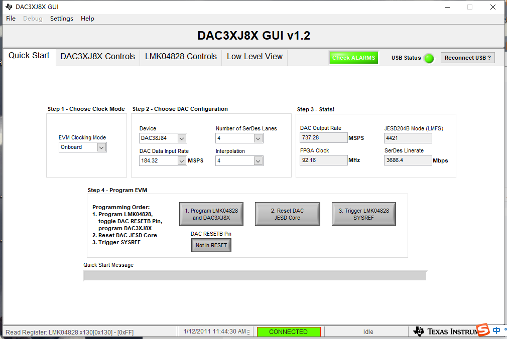Viewport: 507px width, 339px height.
Task: Click the green USB Status indicator light
Action: point(429,58)
